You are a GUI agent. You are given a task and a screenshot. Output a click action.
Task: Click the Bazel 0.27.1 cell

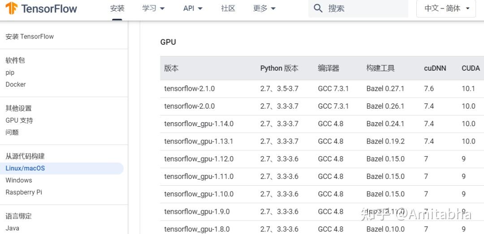pyautogui.click(x=385, y=89)
